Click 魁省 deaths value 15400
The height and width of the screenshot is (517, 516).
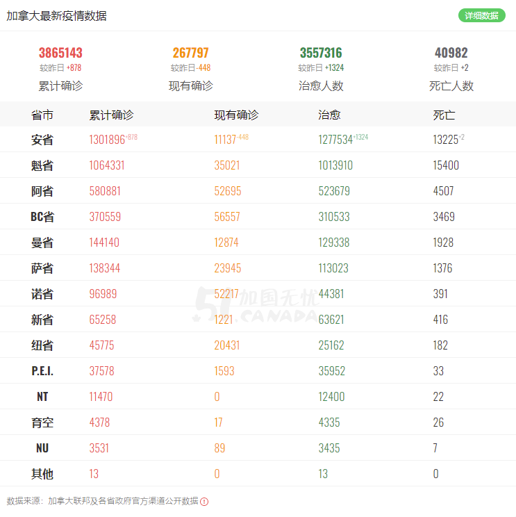click(x=446, y=165)
